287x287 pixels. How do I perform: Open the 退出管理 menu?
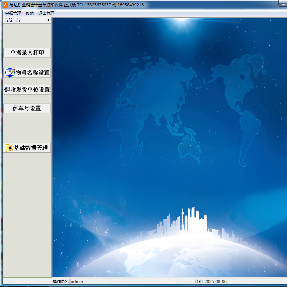46,13
